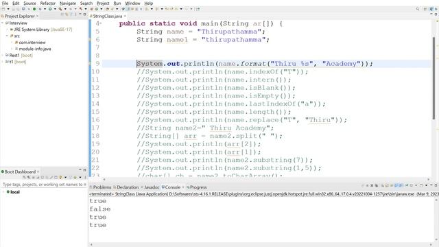Expand the t1 project node
The image size is (439, 247).
click(3, 62)
